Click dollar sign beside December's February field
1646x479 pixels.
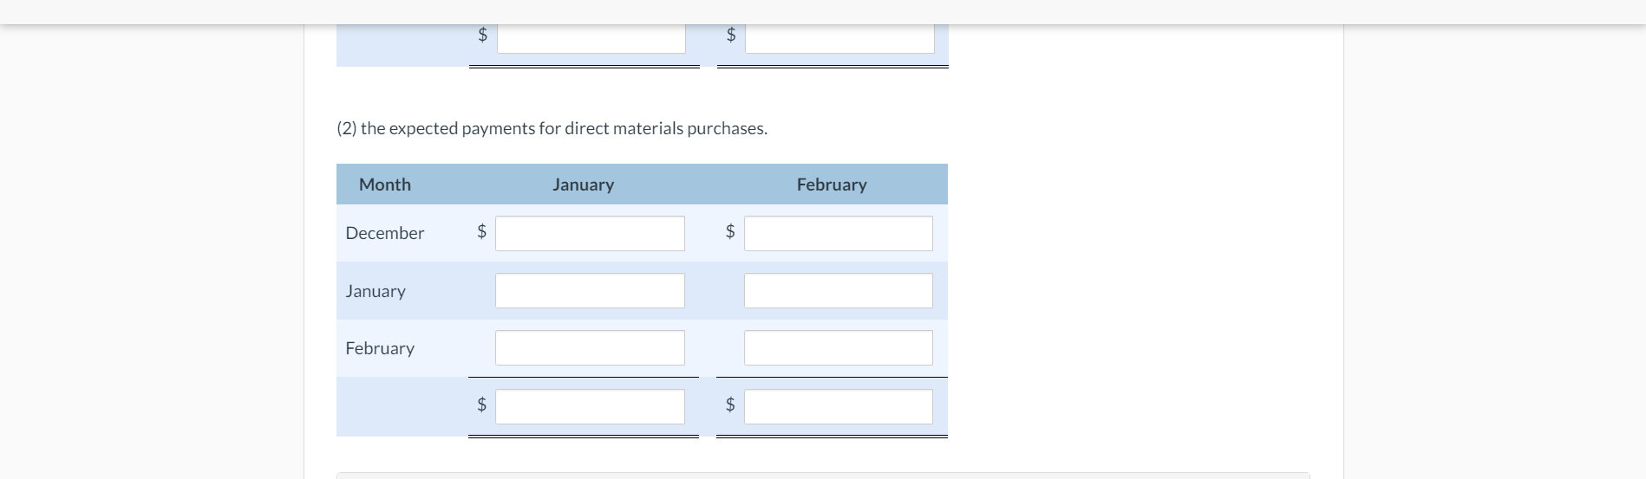(730, 231)
